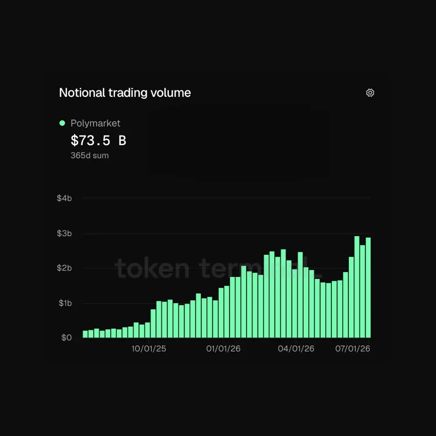Select the tallest bar near 07/01/26

pyautogui.click(x=357, y=287)
